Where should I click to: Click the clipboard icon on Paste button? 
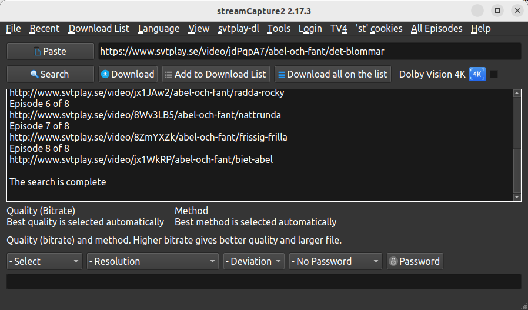tap(37, 52)
